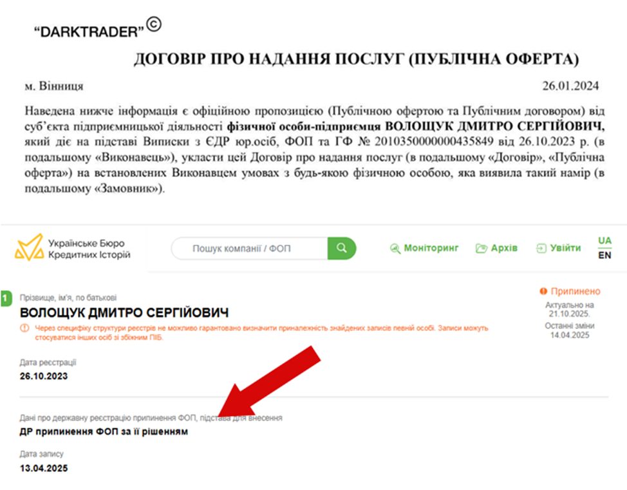Switch language to EN

coord(604,255)
